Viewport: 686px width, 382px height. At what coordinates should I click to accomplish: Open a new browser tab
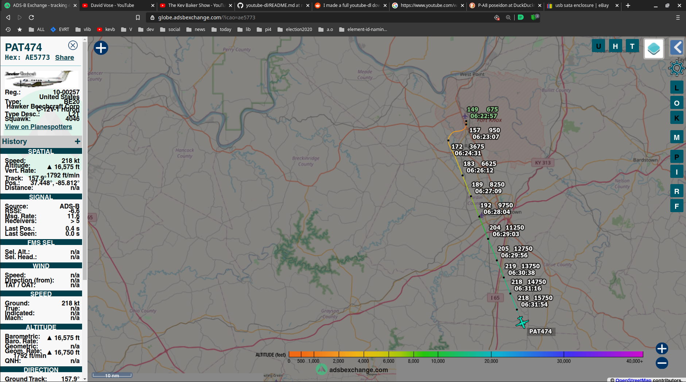click(628, 5)
